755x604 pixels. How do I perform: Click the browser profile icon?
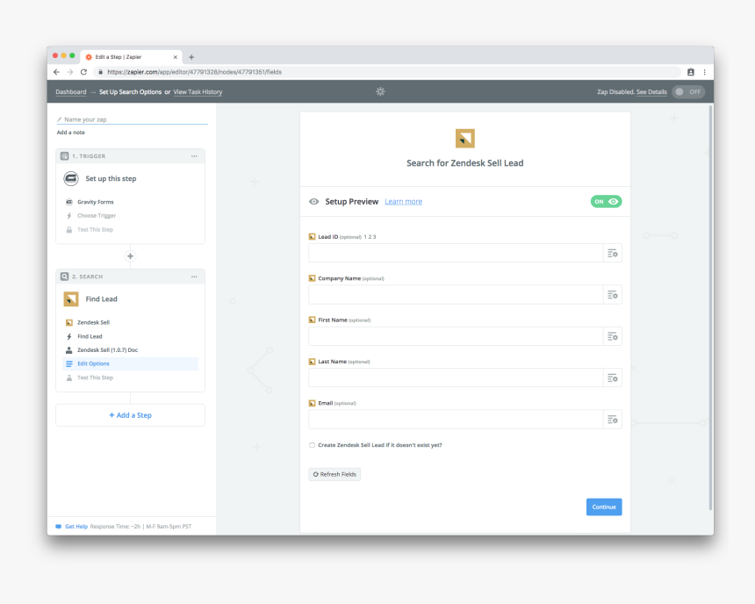691,72
